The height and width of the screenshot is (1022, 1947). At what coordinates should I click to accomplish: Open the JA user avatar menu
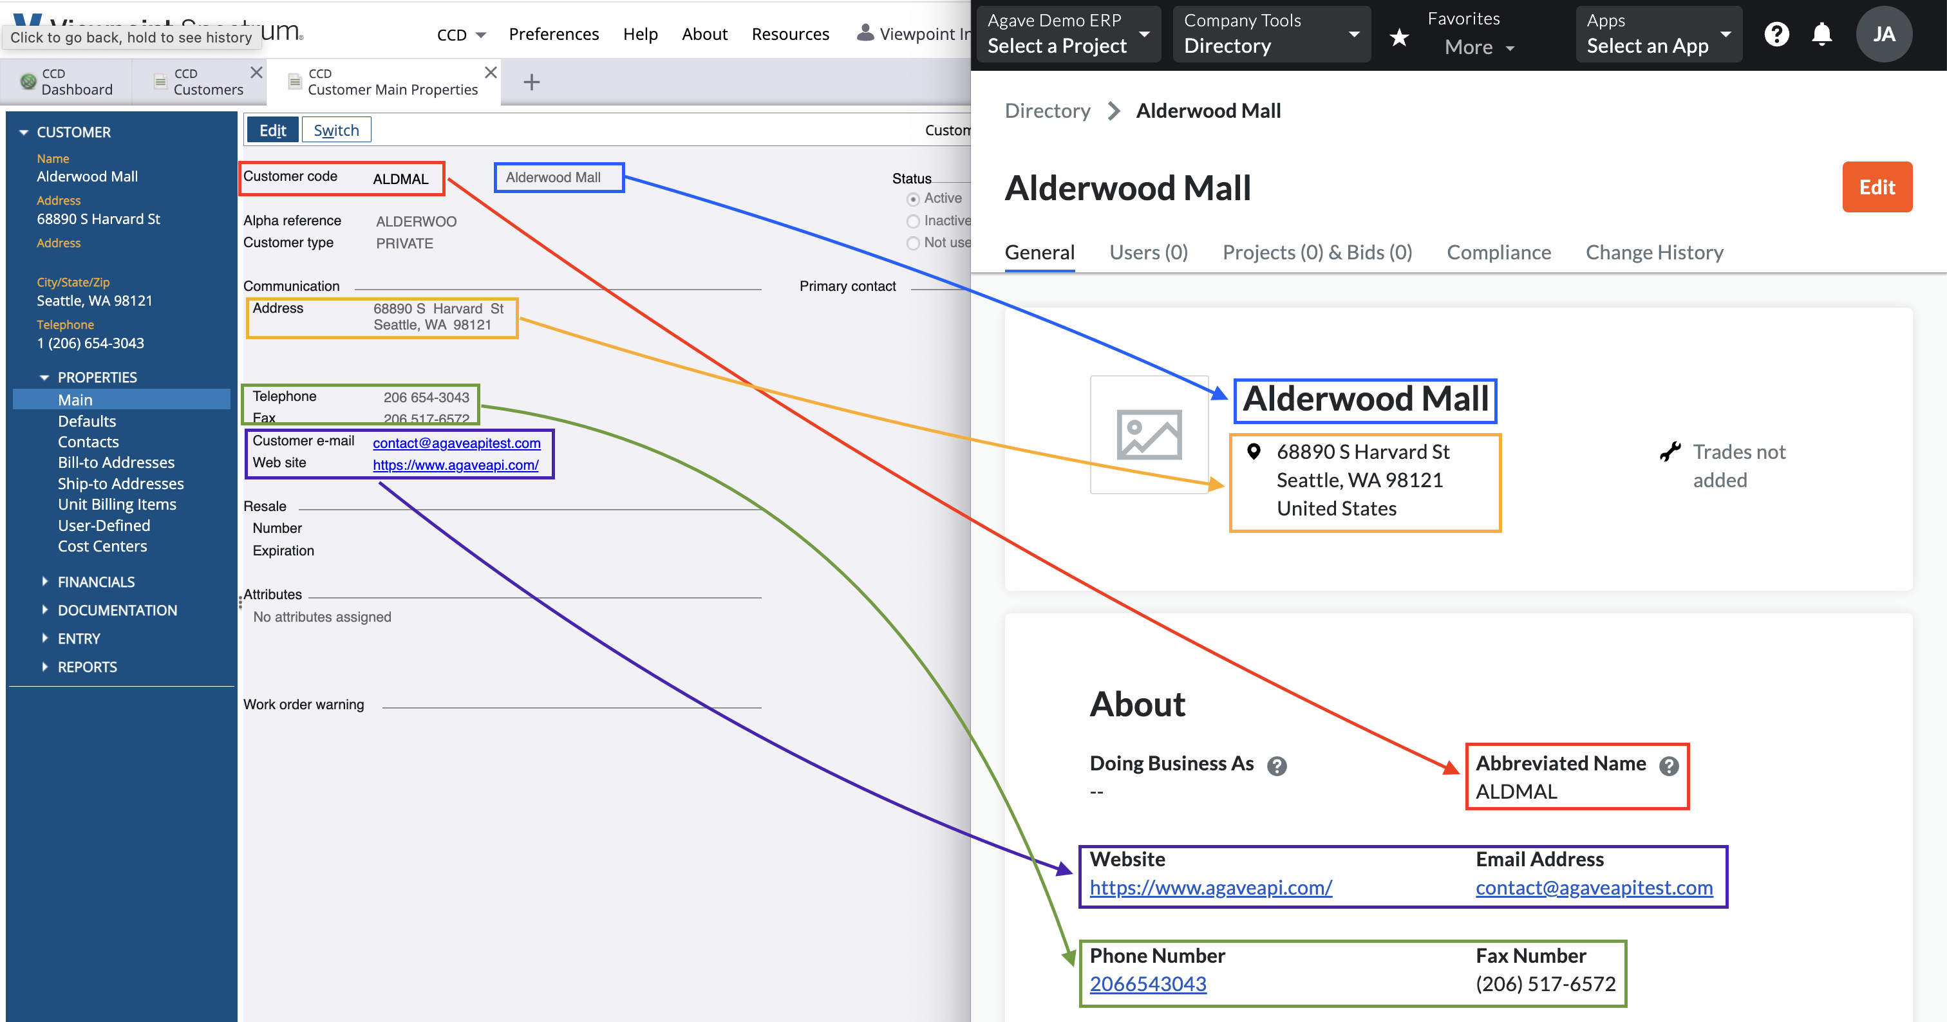[x=1883, y=34]
